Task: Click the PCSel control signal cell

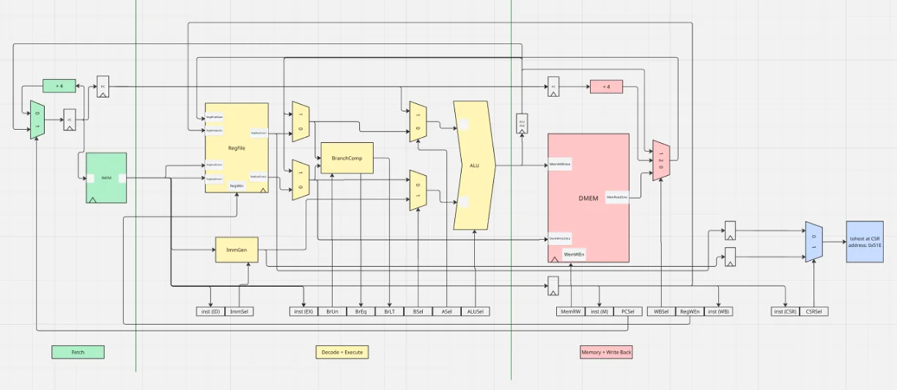Action: tap(628, 312)
